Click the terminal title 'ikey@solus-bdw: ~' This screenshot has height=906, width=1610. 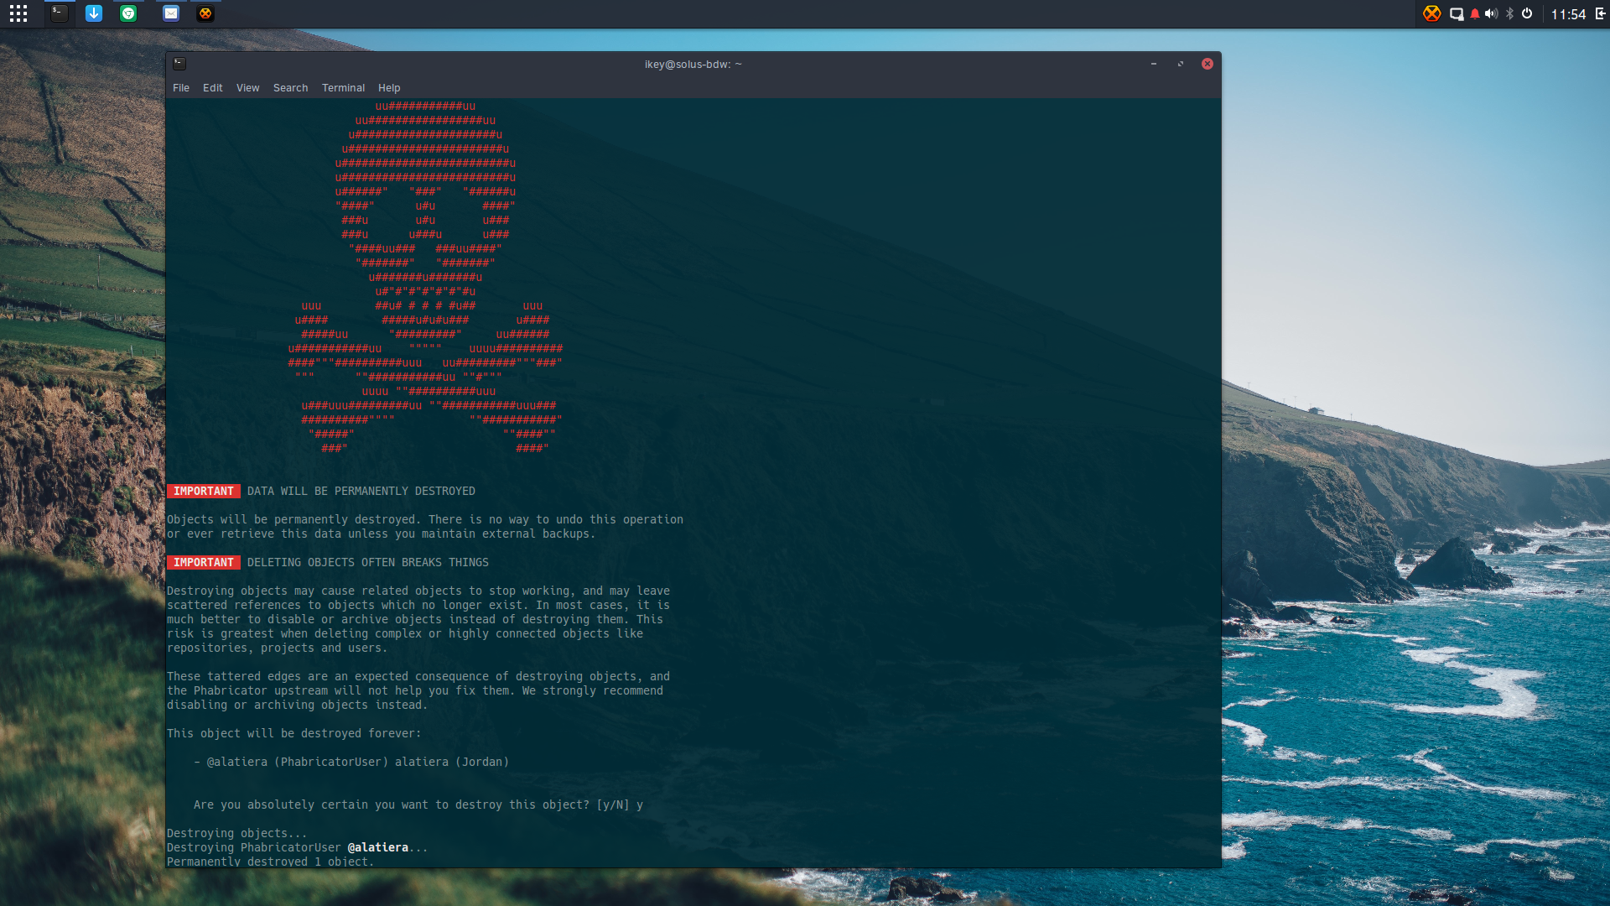[x=693, y=65]
